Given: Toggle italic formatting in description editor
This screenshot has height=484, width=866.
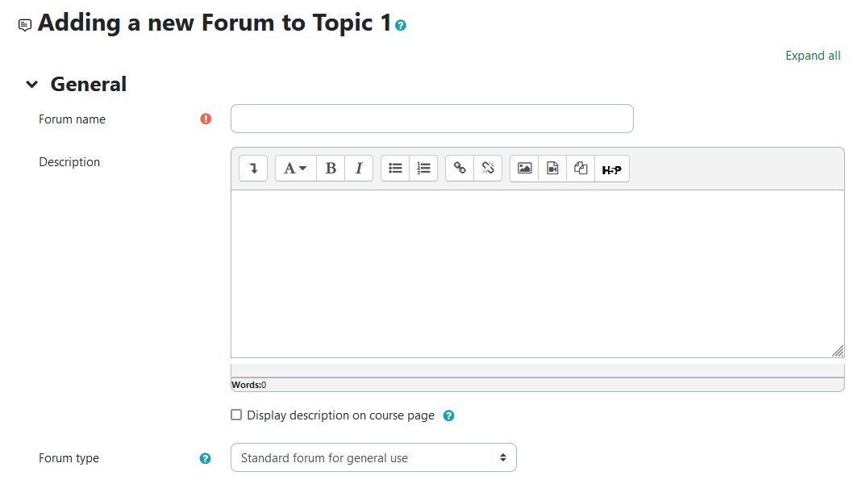Looking at the screenshot, I should coord(359,169).
